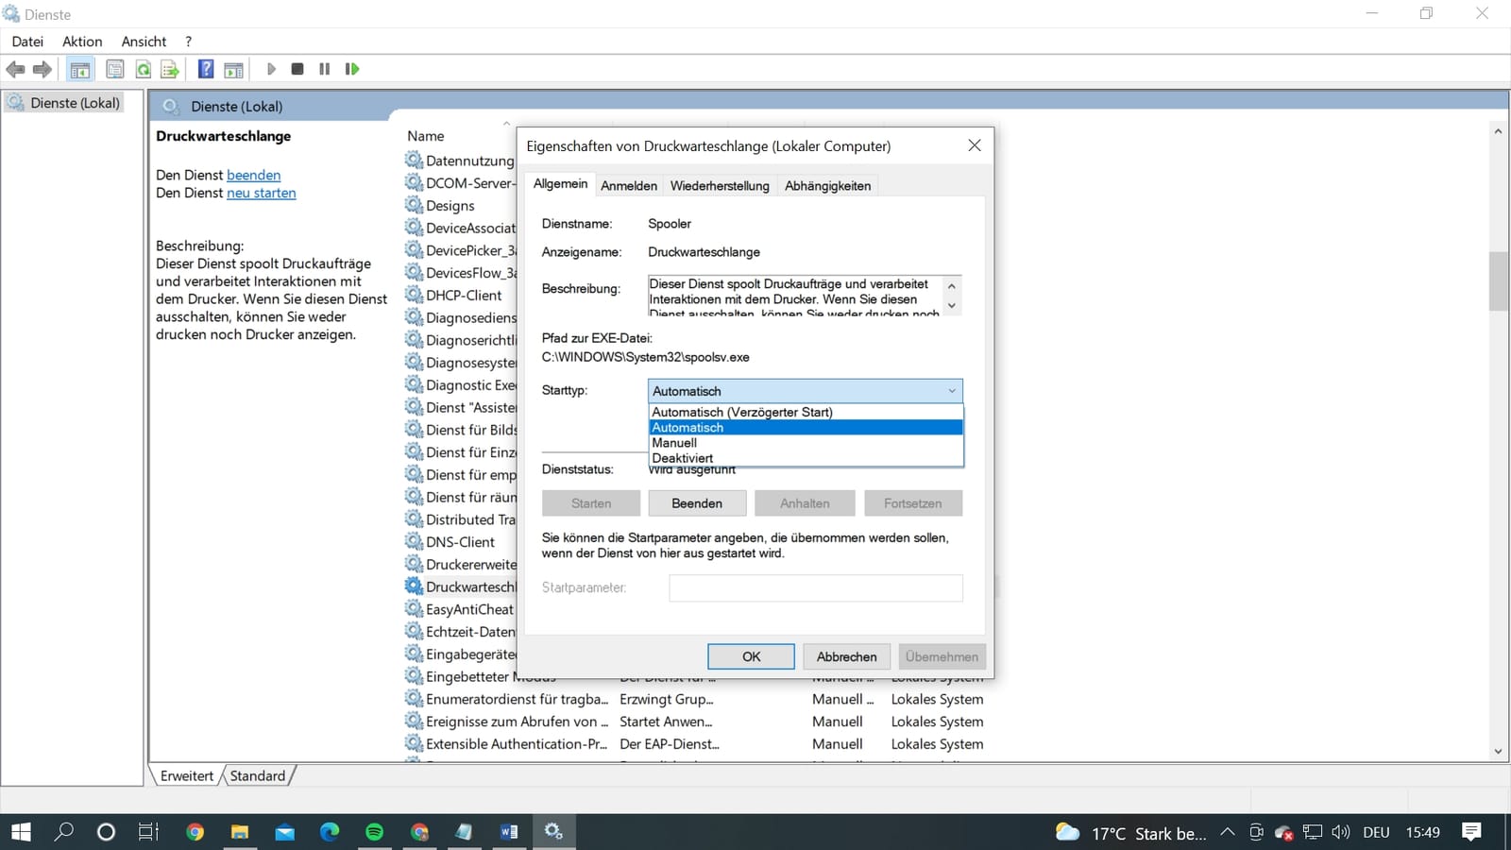Click the 'beenden' link in left pane
Image resolution: width=1511 pixels, height=850 pixels.
[253, 175]
